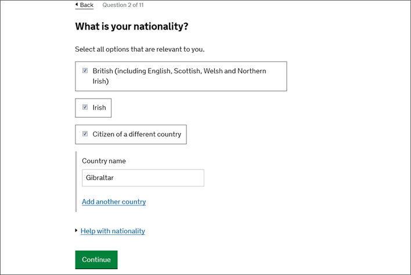
Task: Click the Select all options hint text
Action: [140, 49]
